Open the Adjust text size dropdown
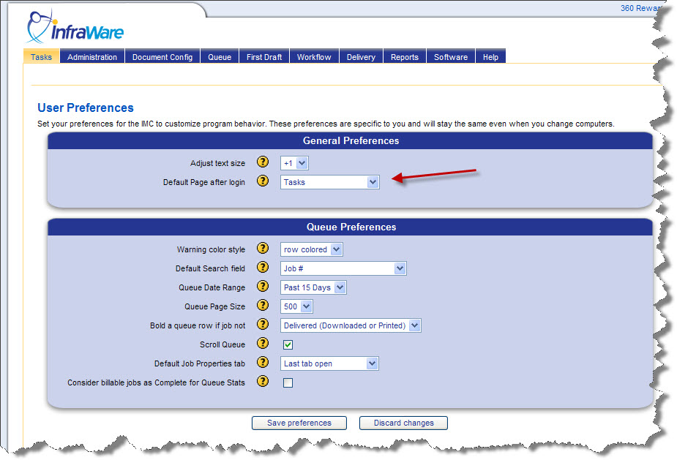This screenshot has width=677, height=460. click(x=295, y=163)
